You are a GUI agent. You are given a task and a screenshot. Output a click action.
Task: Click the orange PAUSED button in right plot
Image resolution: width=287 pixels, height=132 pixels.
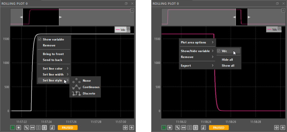pos(219,128)
